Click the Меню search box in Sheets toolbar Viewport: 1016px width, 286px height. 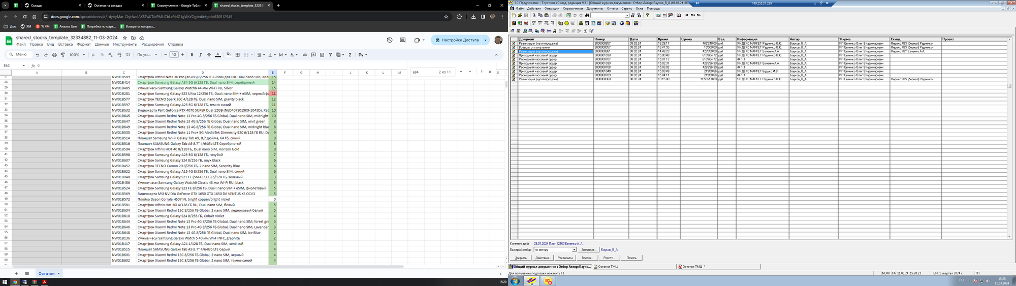click(x=19, y=55)
